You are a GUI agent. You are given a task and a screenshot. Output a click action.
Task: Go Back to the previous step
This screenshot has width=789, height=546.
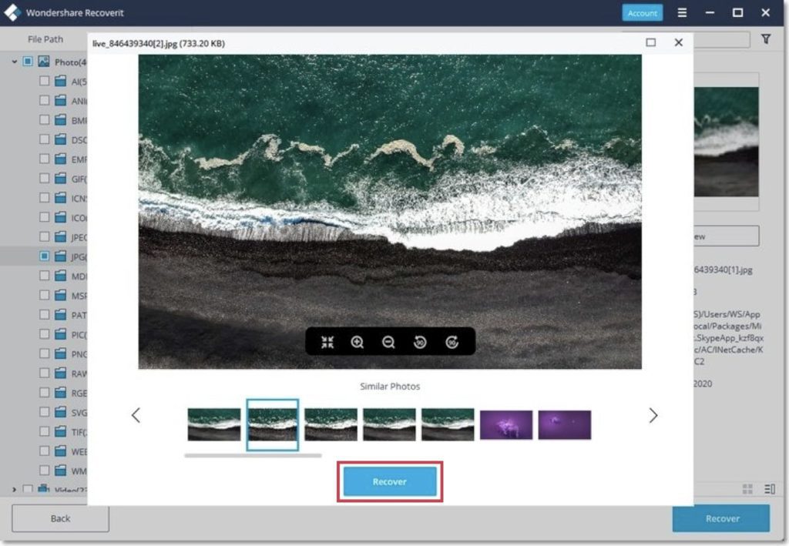[60, 518]
